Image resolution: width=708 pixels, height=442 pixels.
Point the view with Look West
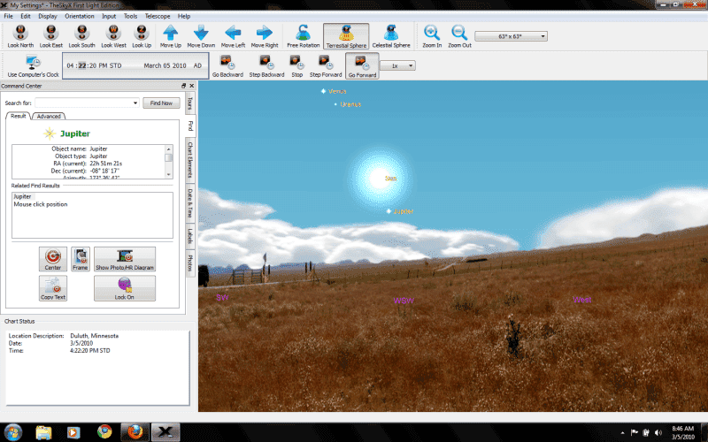[112, 33]
